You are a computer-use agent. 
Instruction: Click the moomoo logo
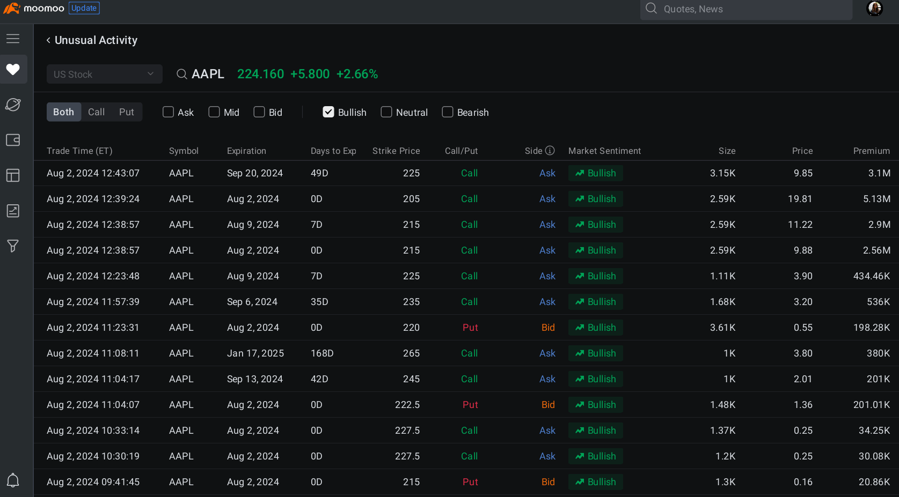tap(34, 8)
